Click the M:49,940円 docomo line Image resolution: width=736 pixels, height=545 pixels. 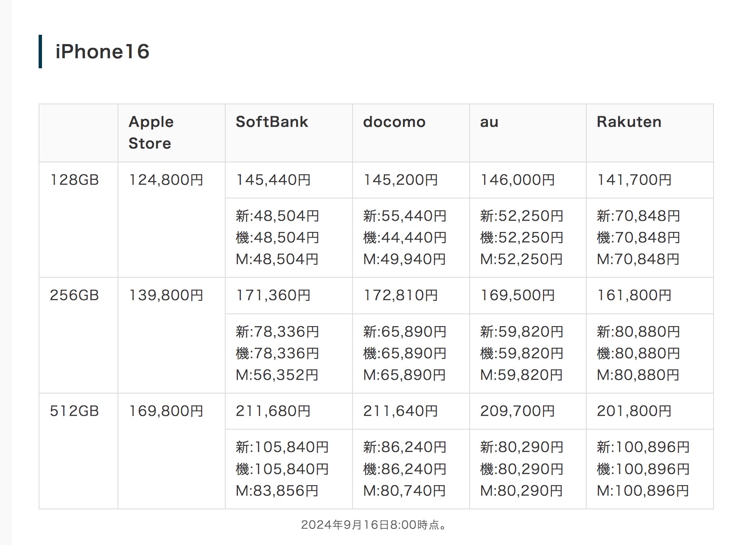[x=404, y=259]
